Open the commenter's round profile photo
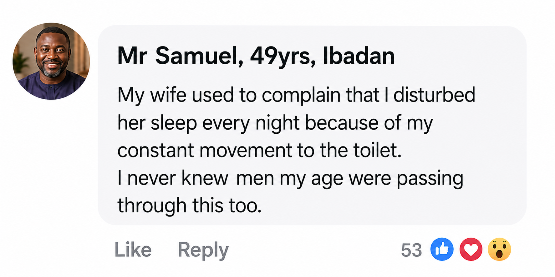Image resolution: width=555 pixels, height=277 pixels. 51,61
